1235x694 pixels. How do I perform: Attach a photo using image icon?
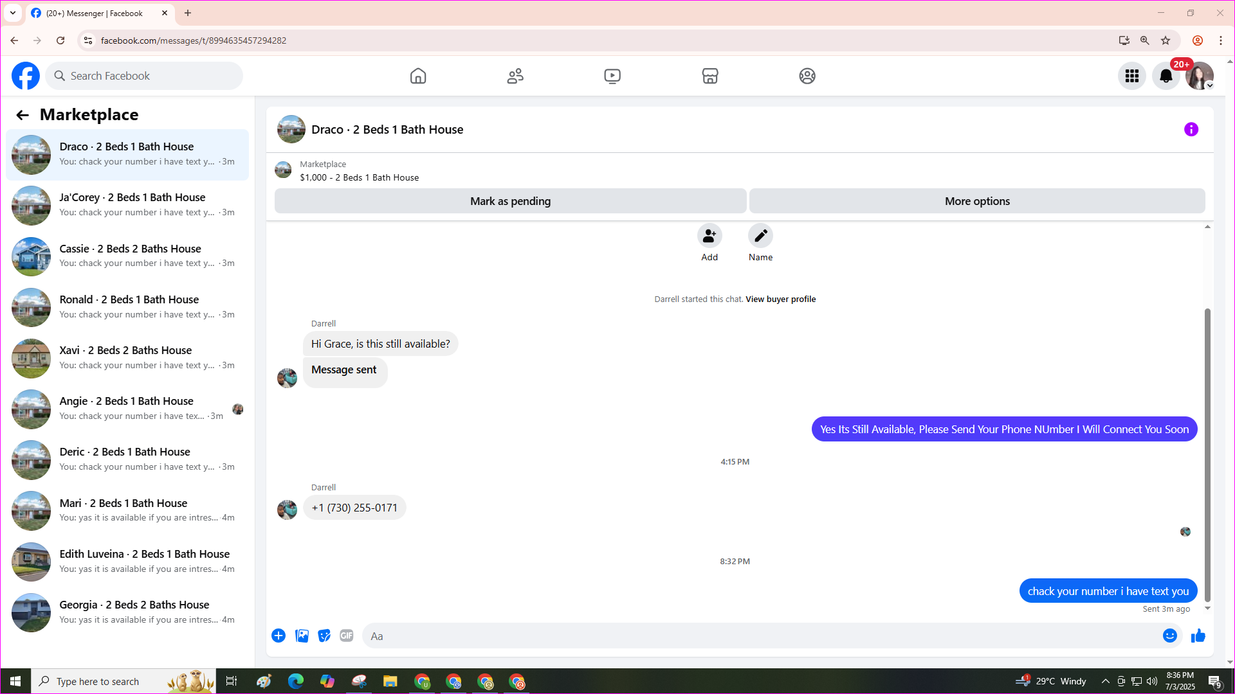tap(302, 636)
